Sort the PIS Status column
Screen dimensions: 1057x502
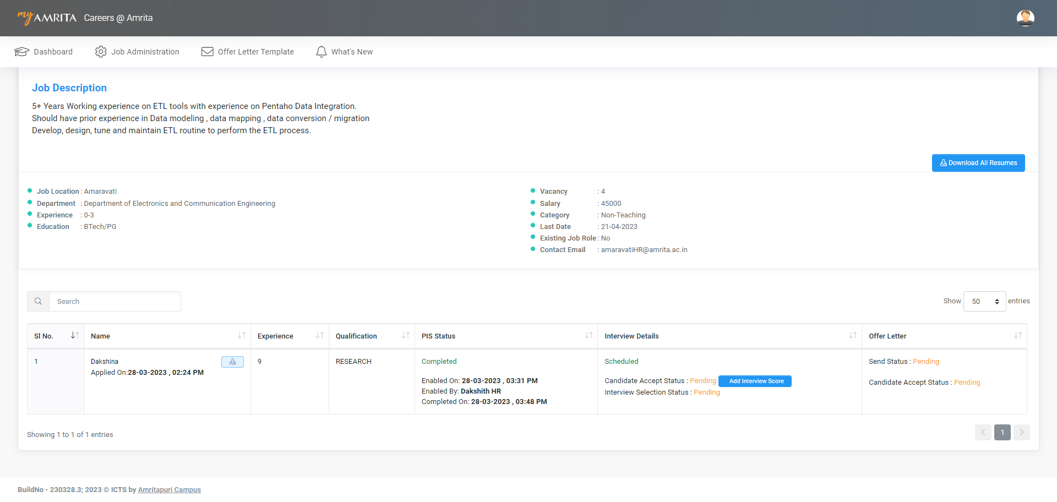pos(589,336)
